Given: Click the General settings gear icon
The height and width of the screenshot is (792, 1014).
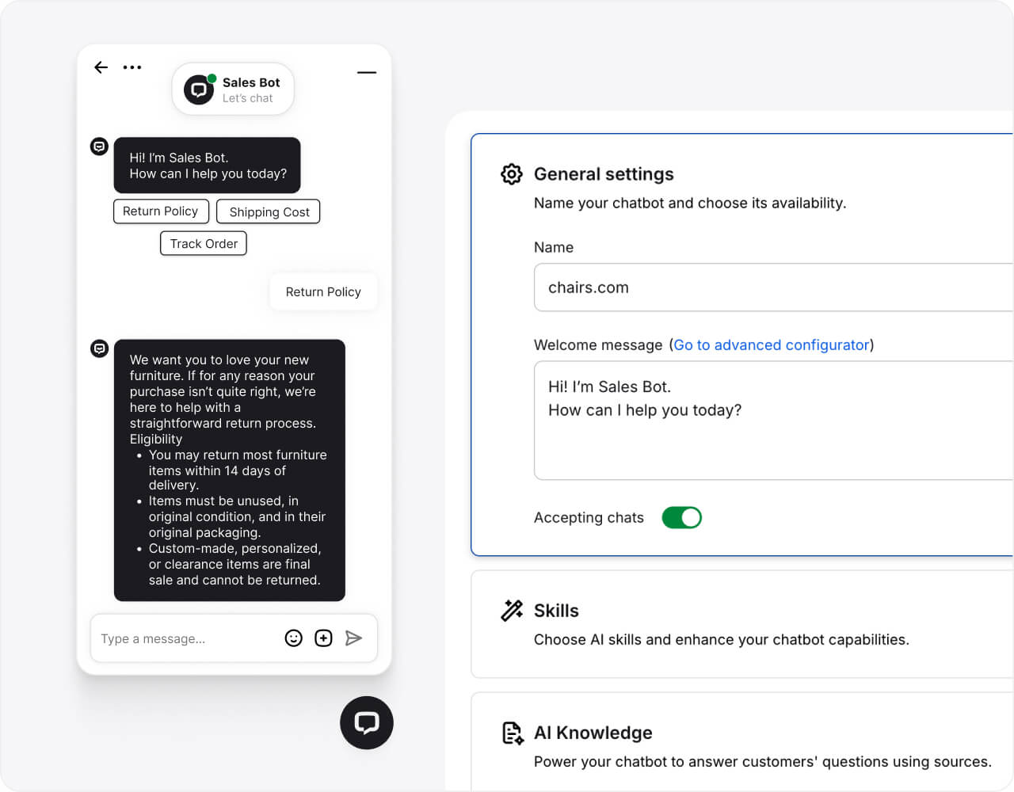Looking at the screenshot, I should pos(512,174).
